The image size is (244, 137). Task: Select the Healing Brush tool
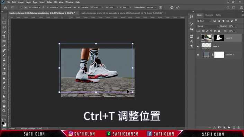4,51
